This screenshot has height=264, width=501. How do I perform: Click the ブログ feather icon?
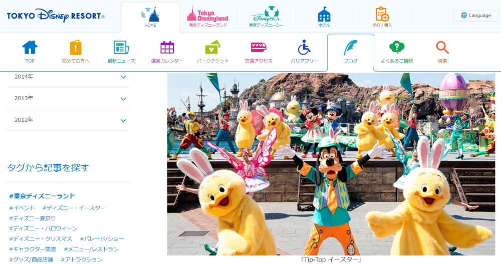(351, 48)
